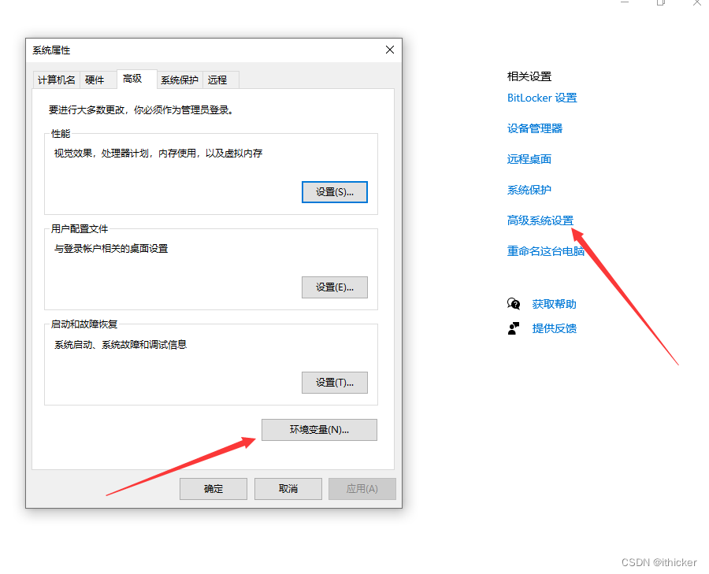The width and height of the screenshot is (709, 574).
Task: Click the 提供反馈 feedback person icon
Action: coord(514,328)
